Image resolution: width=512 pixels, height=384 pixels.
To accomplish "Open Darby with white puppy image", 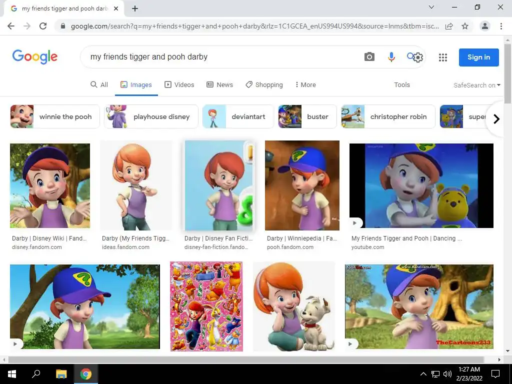I will [294, 306].
